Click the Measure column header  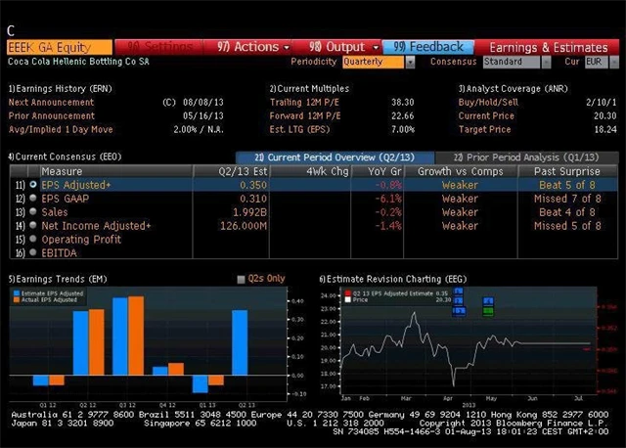click(115, 172)
